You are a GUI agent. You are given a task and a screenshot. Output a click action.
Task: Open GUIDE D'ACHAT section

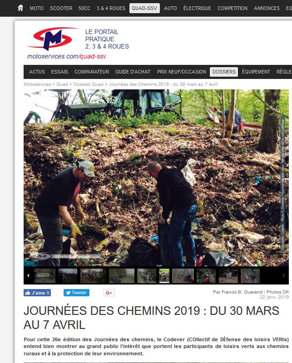pos(133,72)
